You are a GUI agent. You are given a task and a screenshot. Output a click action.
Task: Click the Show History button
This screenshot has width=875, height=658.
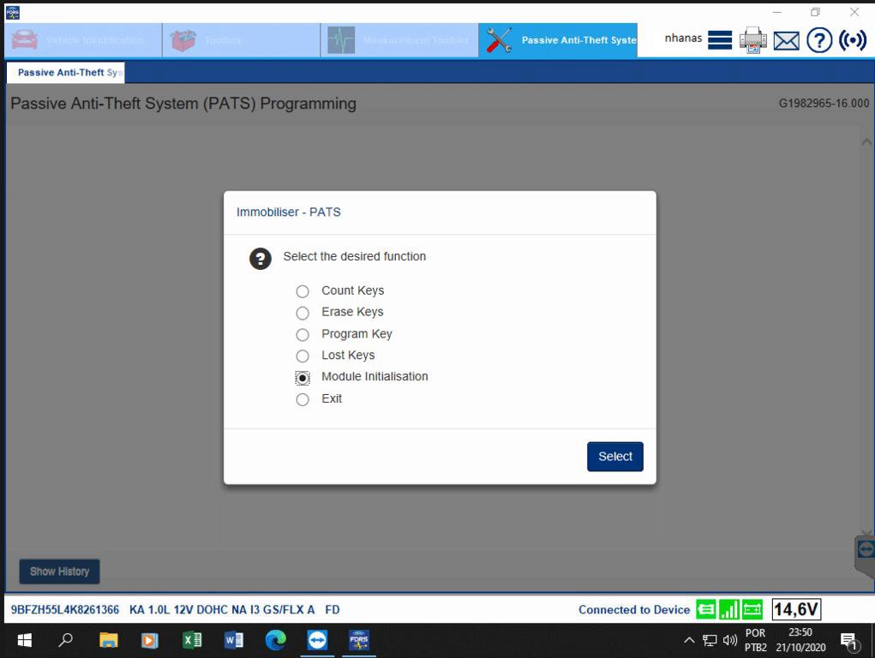pyautogui.click(x=59, y=571)
